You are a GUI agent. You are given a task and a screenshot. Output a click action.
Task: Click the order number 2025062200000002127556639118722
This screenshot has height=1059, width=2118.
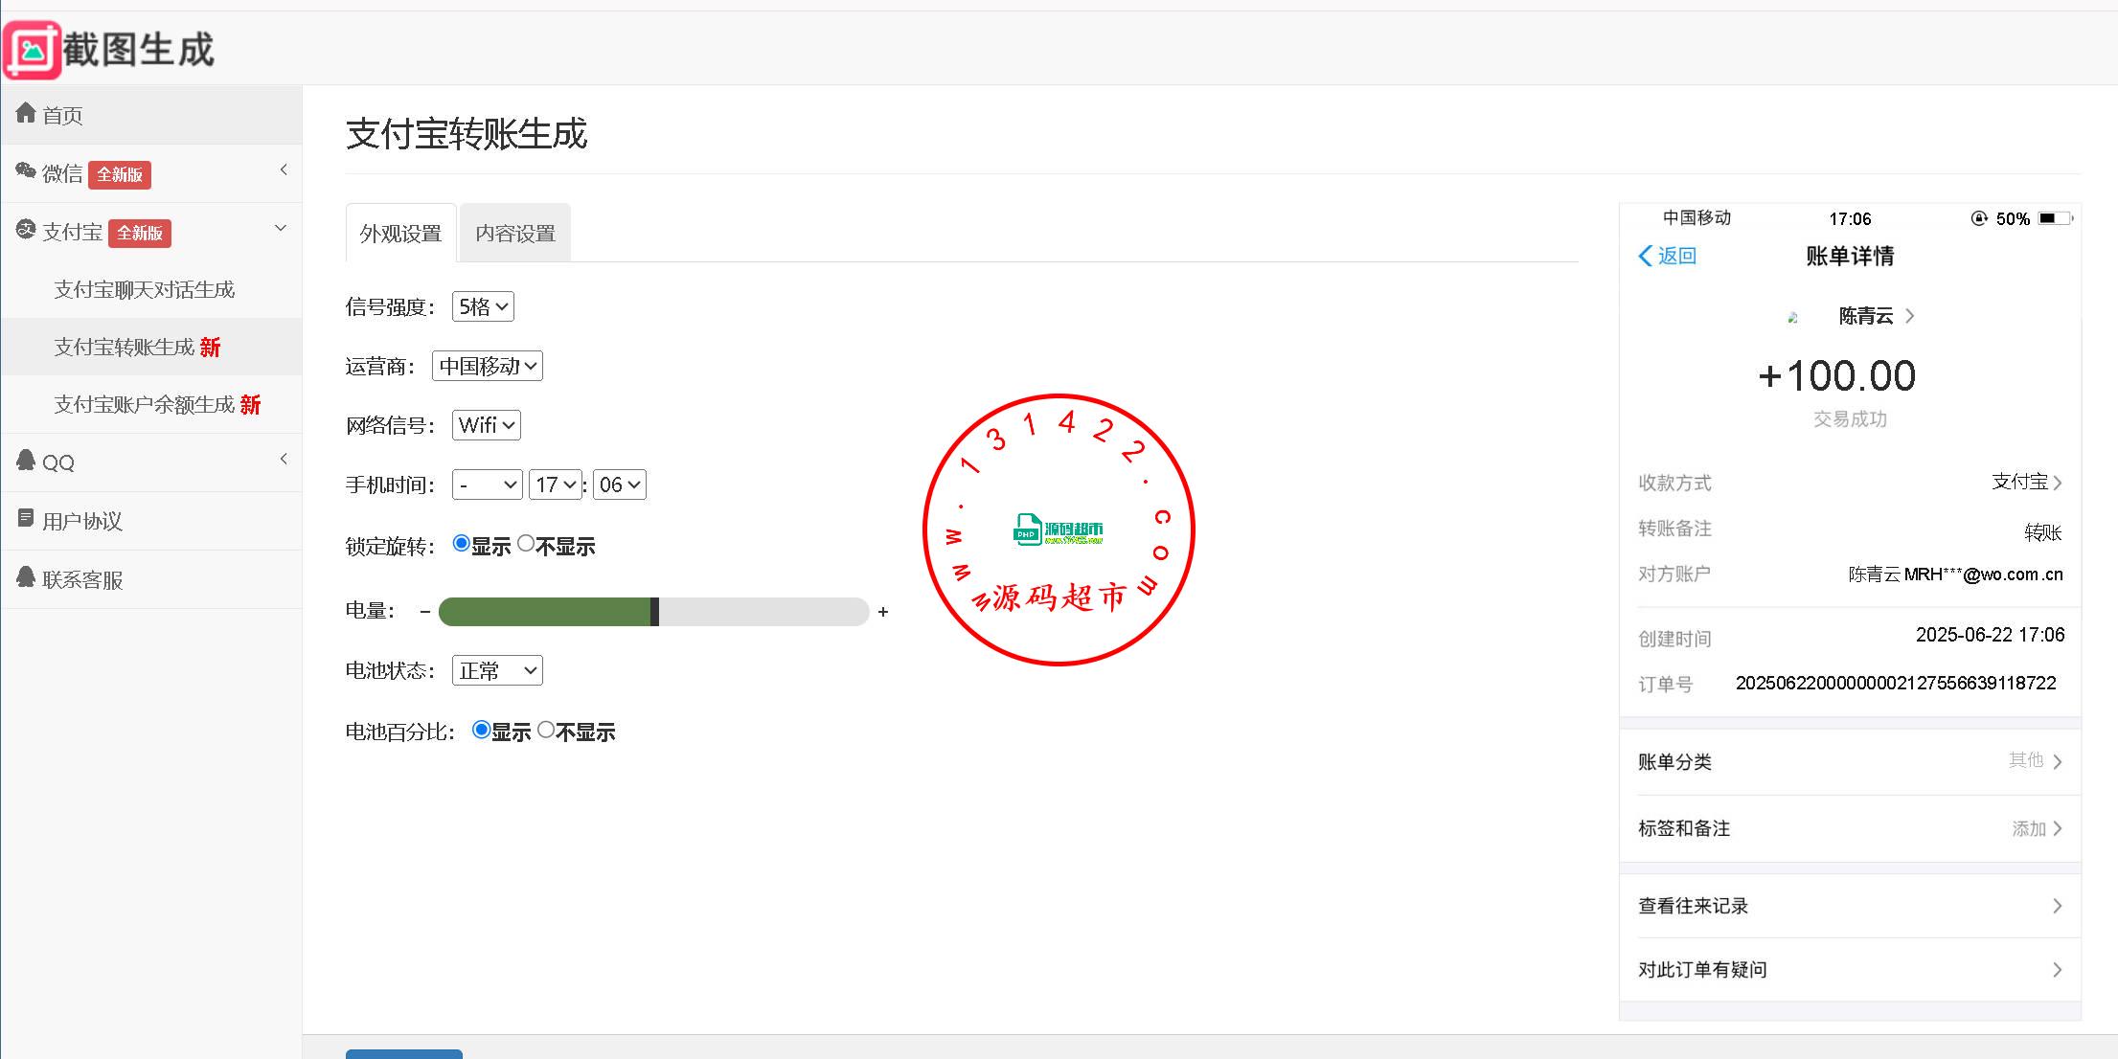coord(1896,683)
